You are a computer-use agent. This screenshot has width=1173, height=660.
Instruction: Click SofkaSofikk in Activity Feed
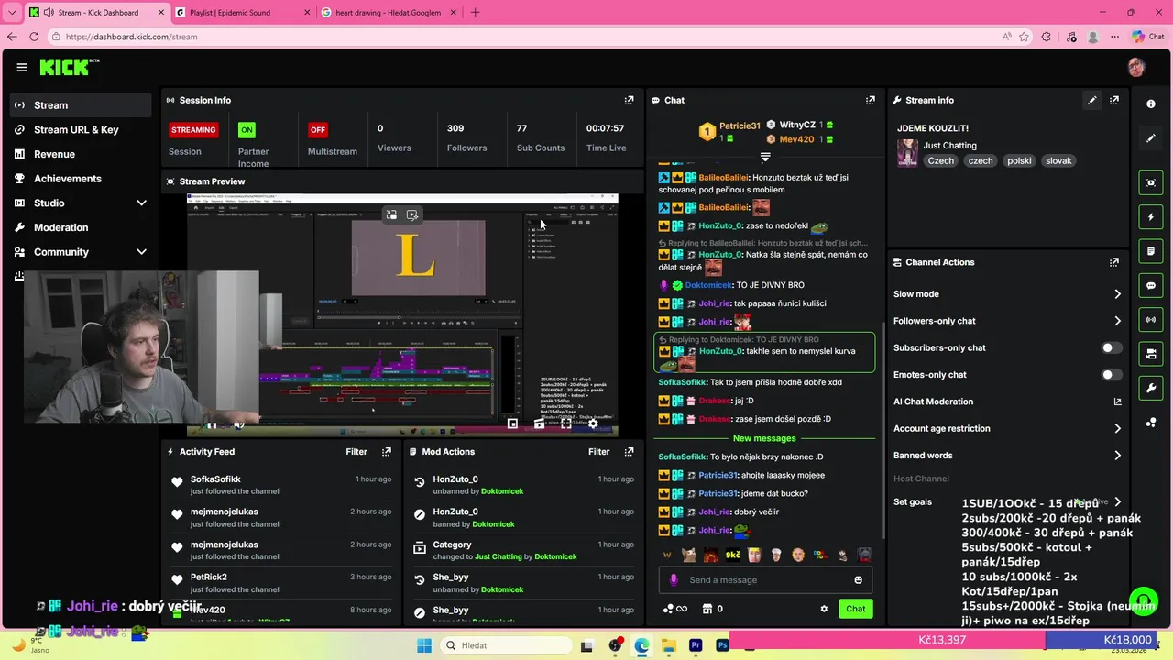215,479
